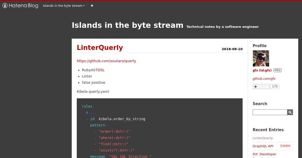Submit search with the magnifier icon
Image resolution: width=302 pixels, height=158 pixels.
coord(290,112)
